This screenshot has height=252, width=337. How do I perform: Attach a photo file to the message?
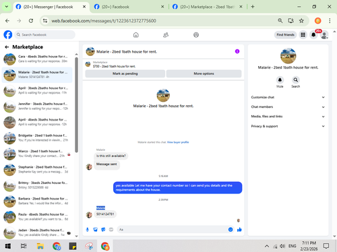tap(95, 230)
